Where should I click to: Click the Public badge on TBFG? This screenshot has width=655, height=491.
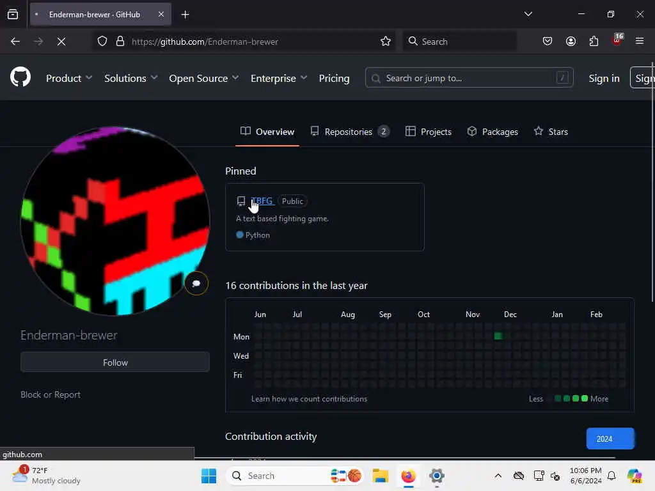click(292, 201)
